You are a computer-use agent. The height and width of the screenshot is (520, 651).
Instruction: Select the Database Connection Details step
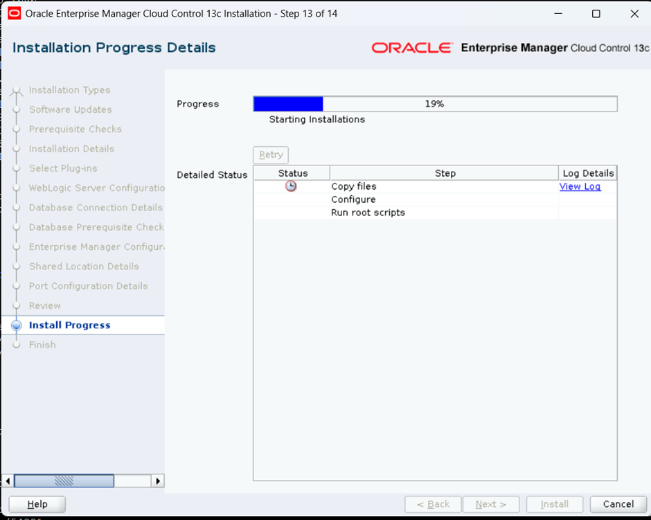point(96,208)
